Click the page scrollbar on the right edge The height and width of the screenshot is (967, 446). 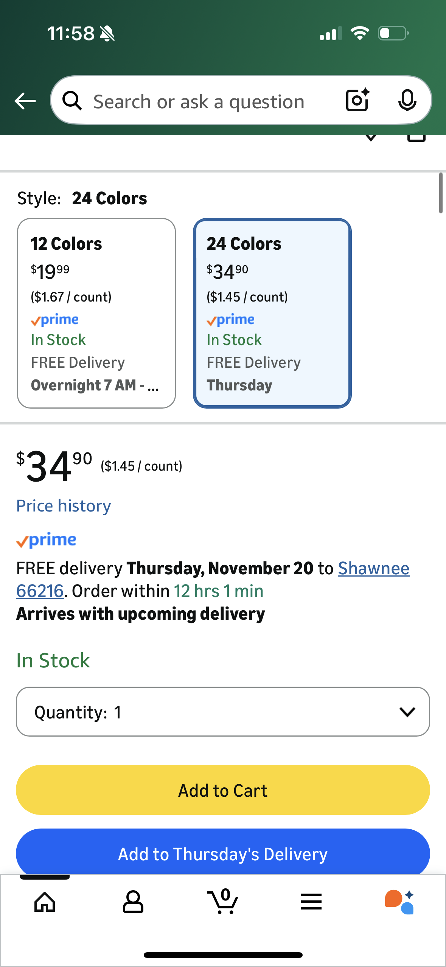pyautogui.click(x=441, y=193)
